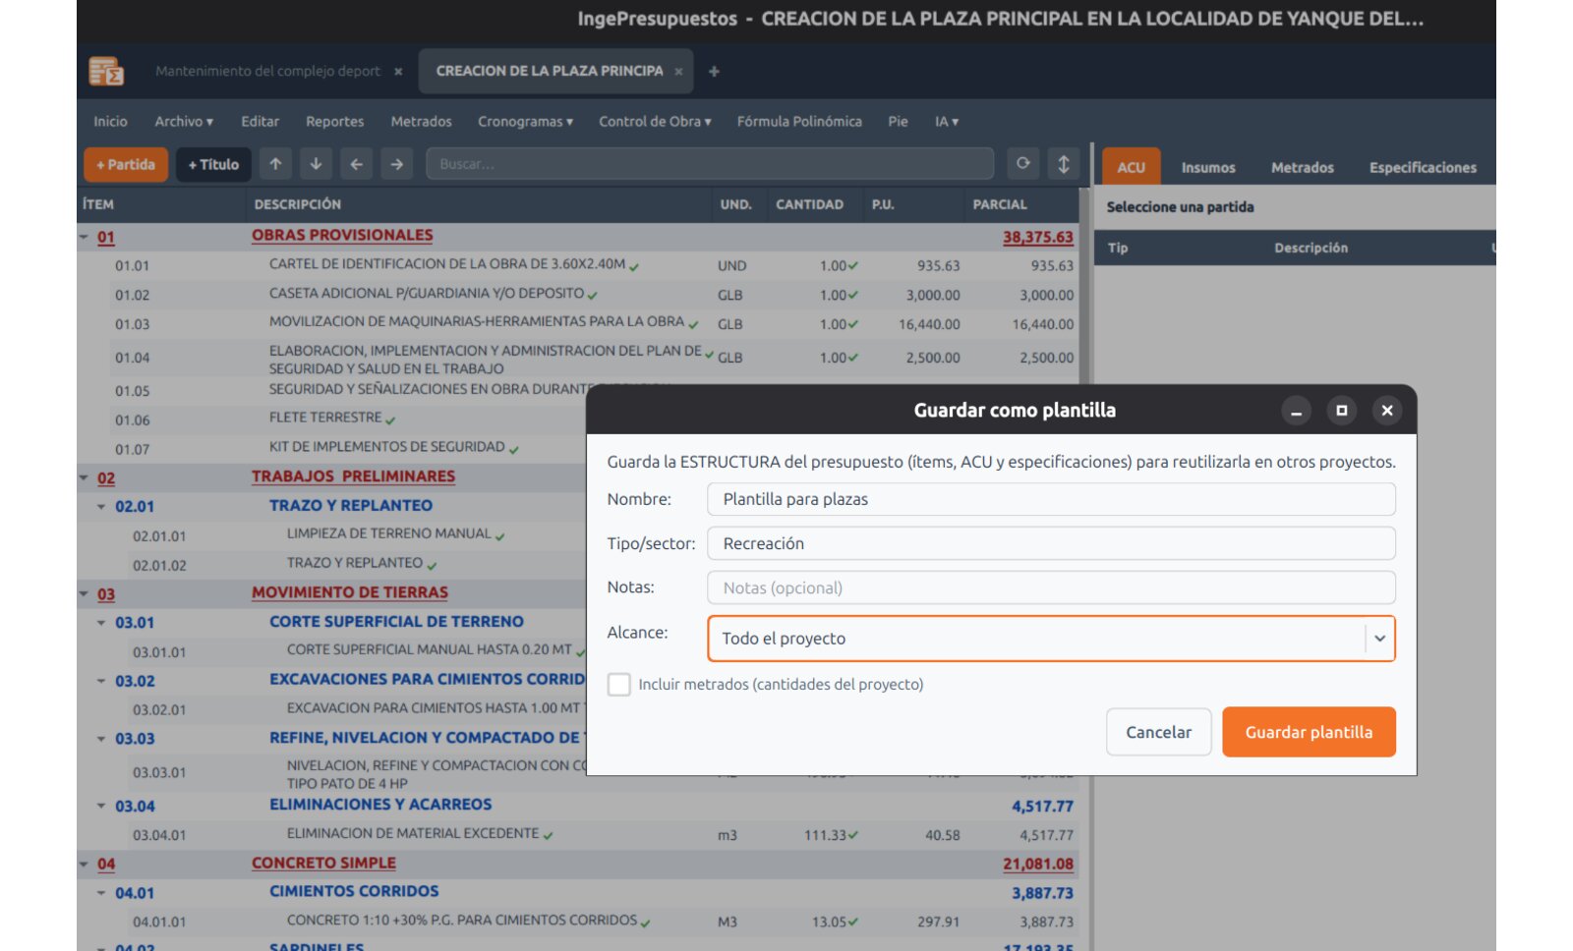Collapse subsection 02.01 TRAZO Y REPLANTEO

(x=101, y=507)
